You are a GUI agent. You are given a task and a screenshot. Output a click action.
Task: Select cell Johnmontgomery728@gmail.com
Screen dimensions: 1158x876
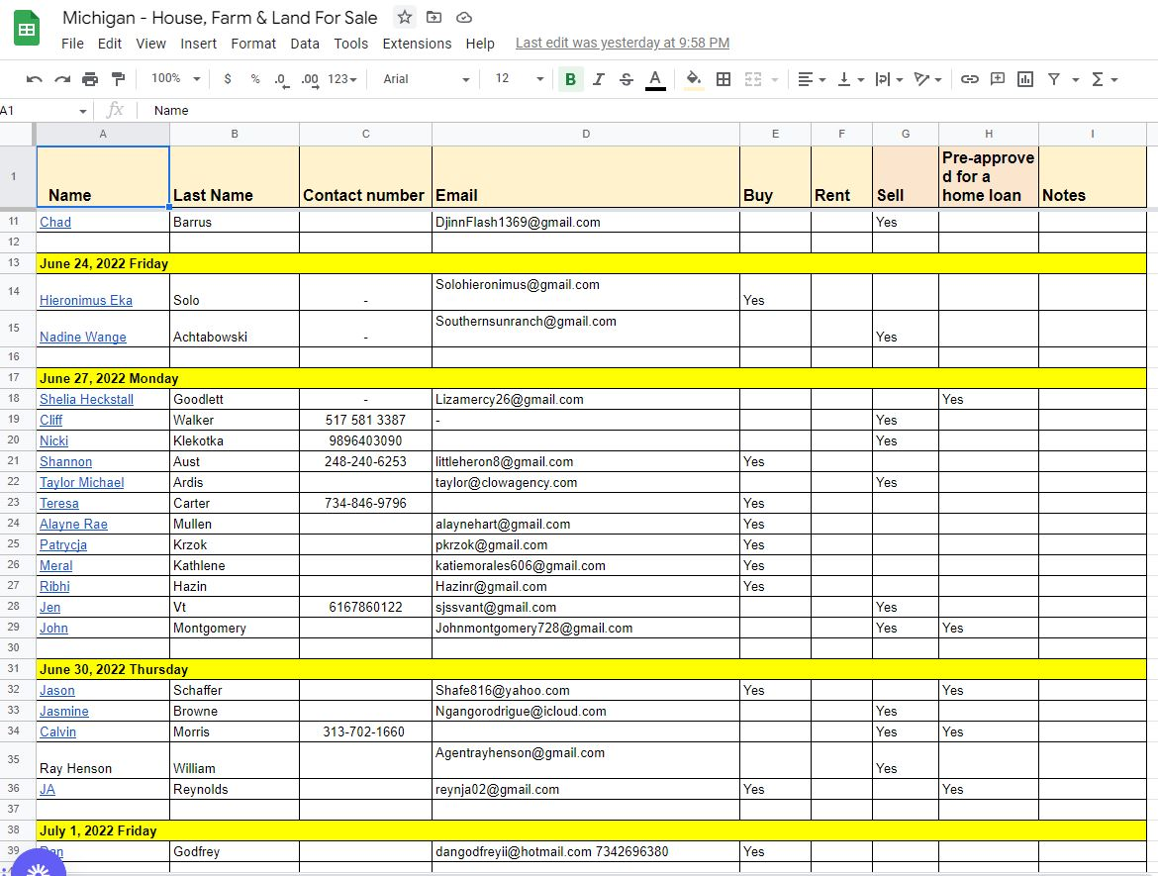click(586, 628)
